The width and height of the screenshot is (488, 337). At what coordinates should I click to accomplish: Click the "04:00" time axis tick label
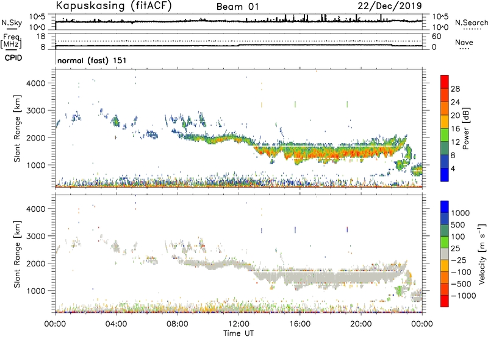[x=117, y=324]
